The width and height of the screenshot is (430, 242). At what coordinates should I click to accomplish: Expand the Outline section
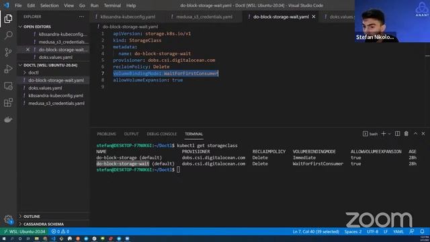54,216
